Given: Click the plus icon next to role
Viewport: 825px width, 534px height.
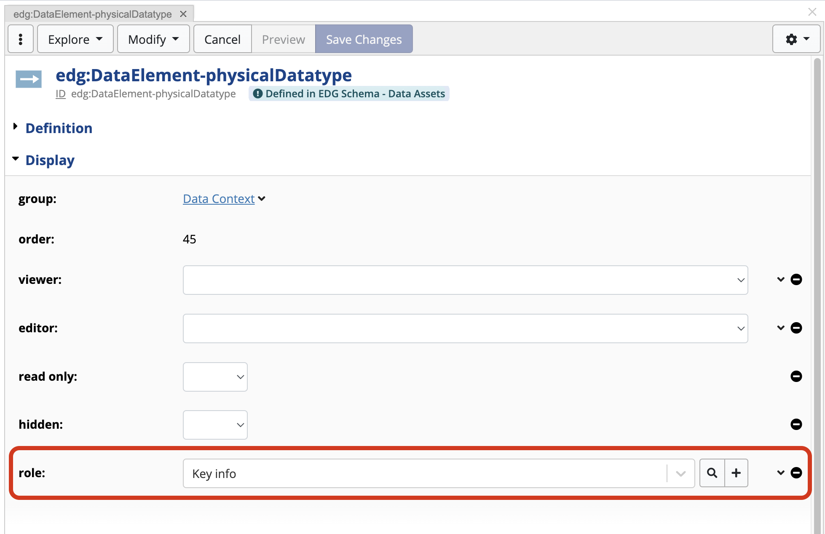Looking at the screenshot, I should (736, 473).
